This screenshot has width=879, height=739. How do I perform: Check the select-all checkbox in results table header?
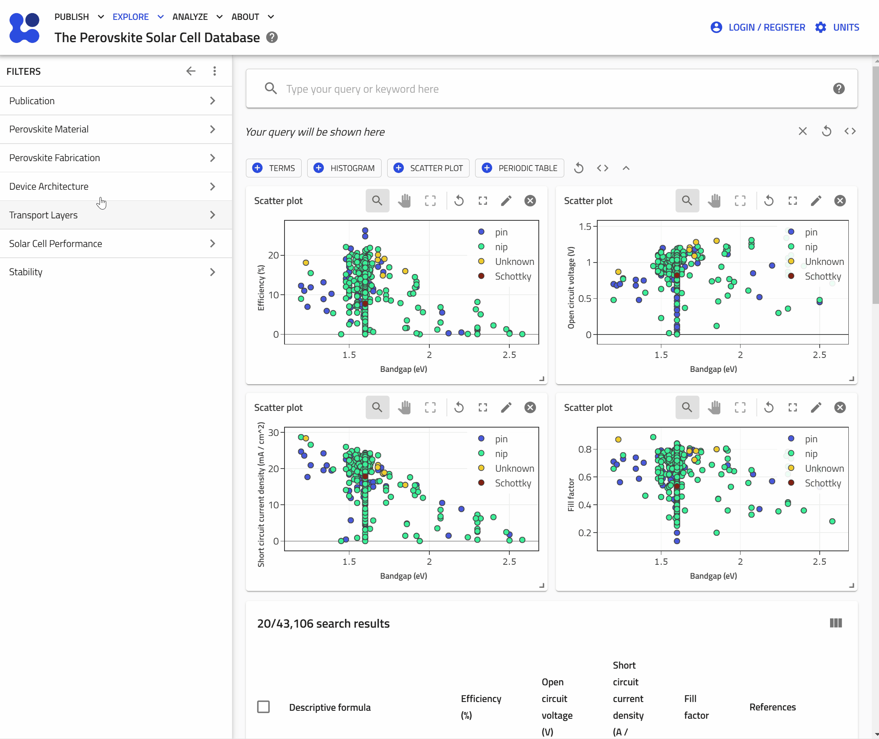coord(263,707)
